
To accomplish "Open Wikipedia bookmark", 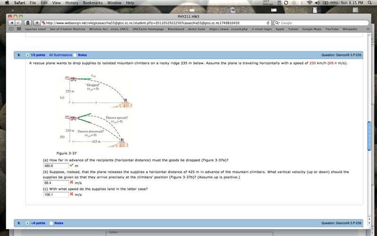I will (350, 29).
